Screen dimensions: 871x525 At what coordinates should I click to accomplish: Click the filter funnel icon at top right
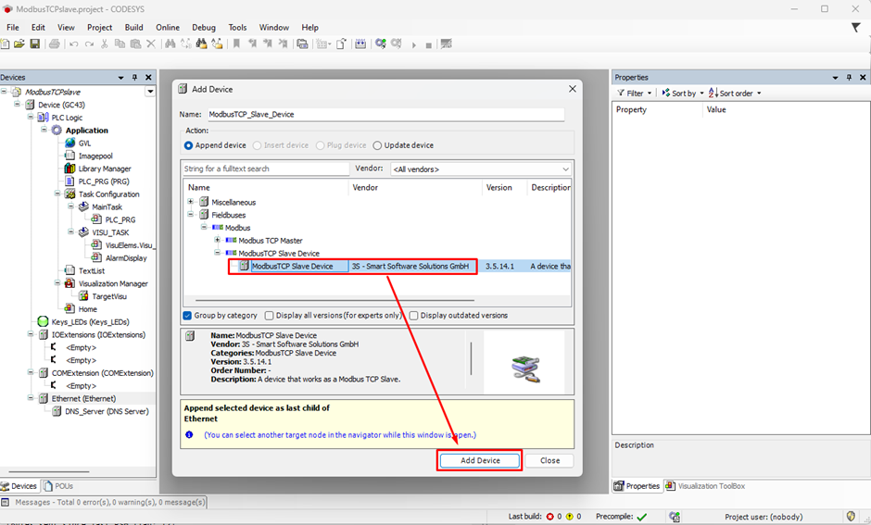point(856,27)
